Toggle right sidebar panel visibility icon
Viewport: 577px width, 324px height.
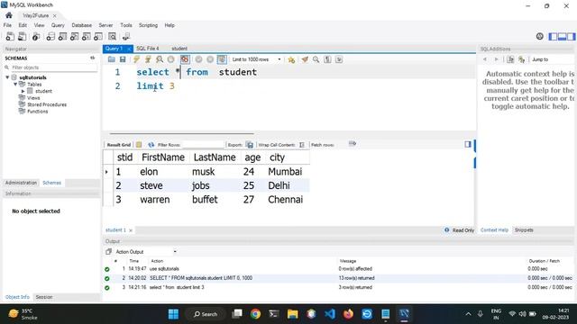(571, 36)
